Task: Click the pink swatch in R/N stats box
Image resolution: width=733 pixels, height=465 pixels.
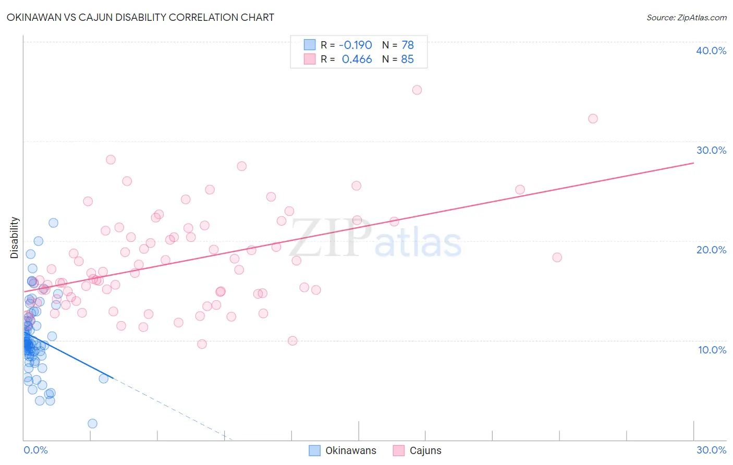Action: (x=310, y=59)
